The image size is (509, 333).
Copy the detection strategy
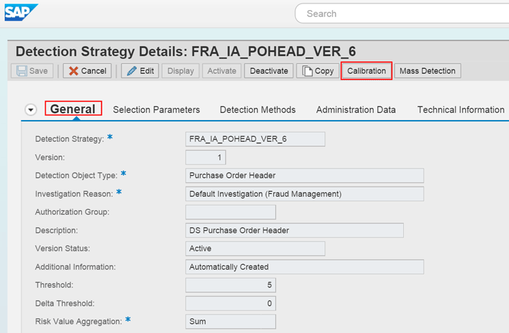318,71
